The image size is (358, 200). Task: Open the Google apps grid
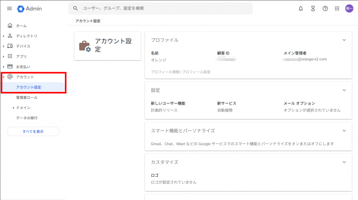click(x=337, y=9)
